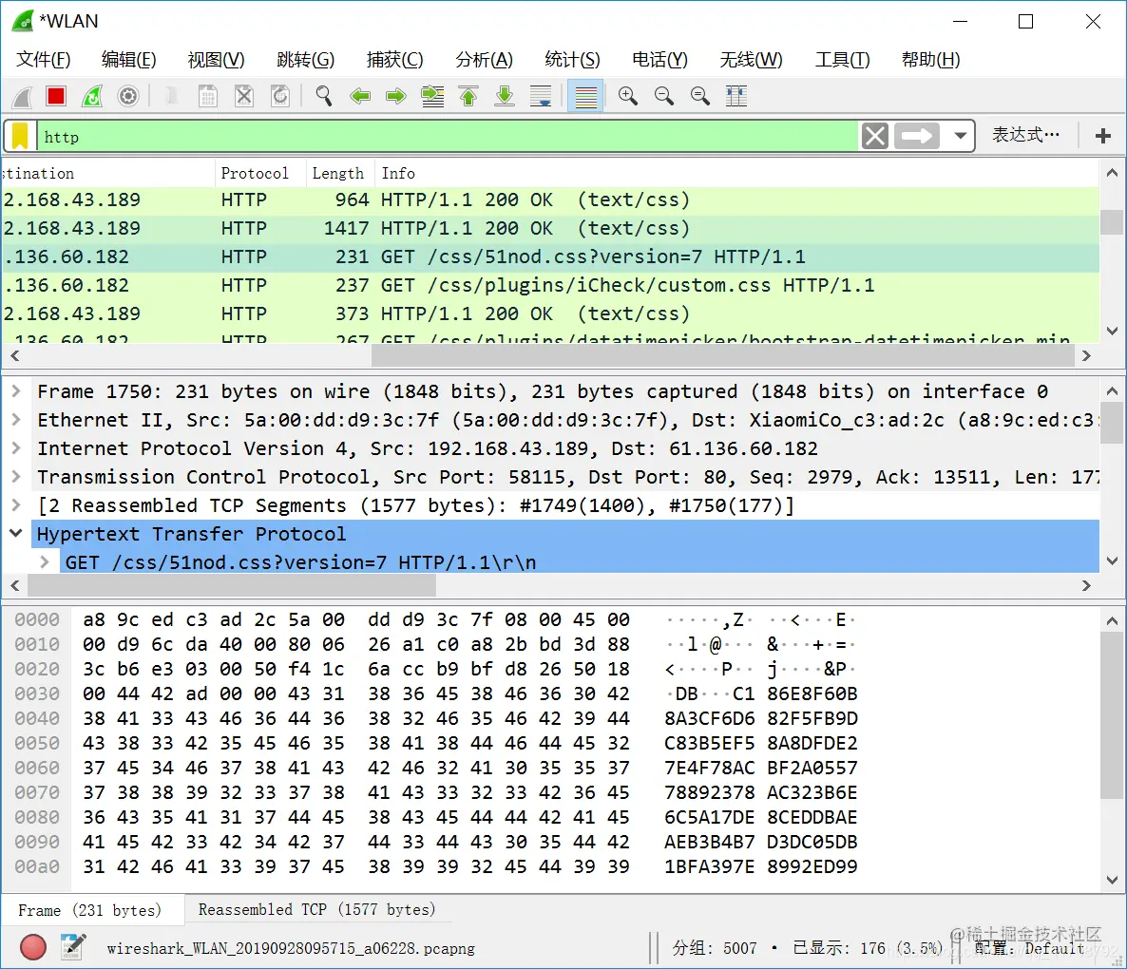Collapse Hypertext Transfer Protocol node
The image size is (1127, 969).
tap(16, 534)
